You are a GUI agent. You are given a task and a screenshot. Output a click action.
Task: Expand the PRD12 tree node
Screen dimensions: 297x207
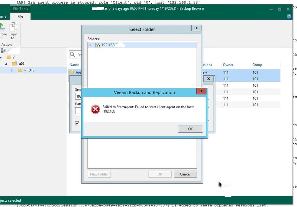[x=12, y=70]
